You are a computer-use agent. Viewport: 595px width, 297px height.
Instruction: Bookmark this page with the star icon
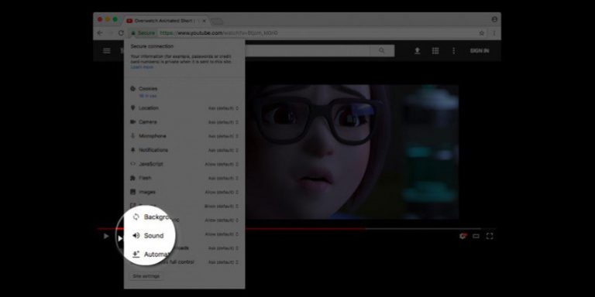482,33
